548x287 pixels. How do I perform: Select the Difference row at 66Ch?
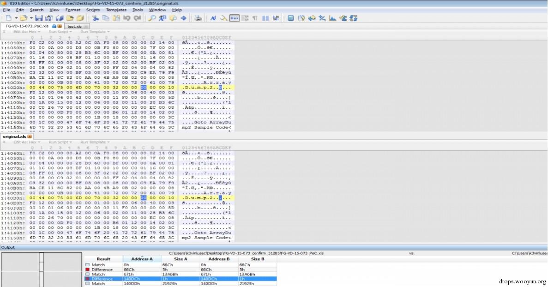tap(181, 269)
